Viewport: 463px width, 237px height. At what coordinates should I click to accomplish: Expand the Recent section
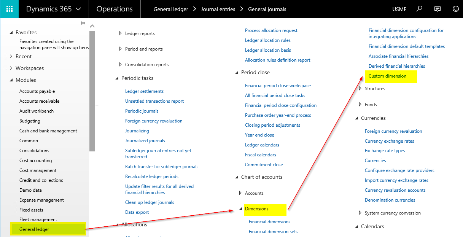coord(11,56)
